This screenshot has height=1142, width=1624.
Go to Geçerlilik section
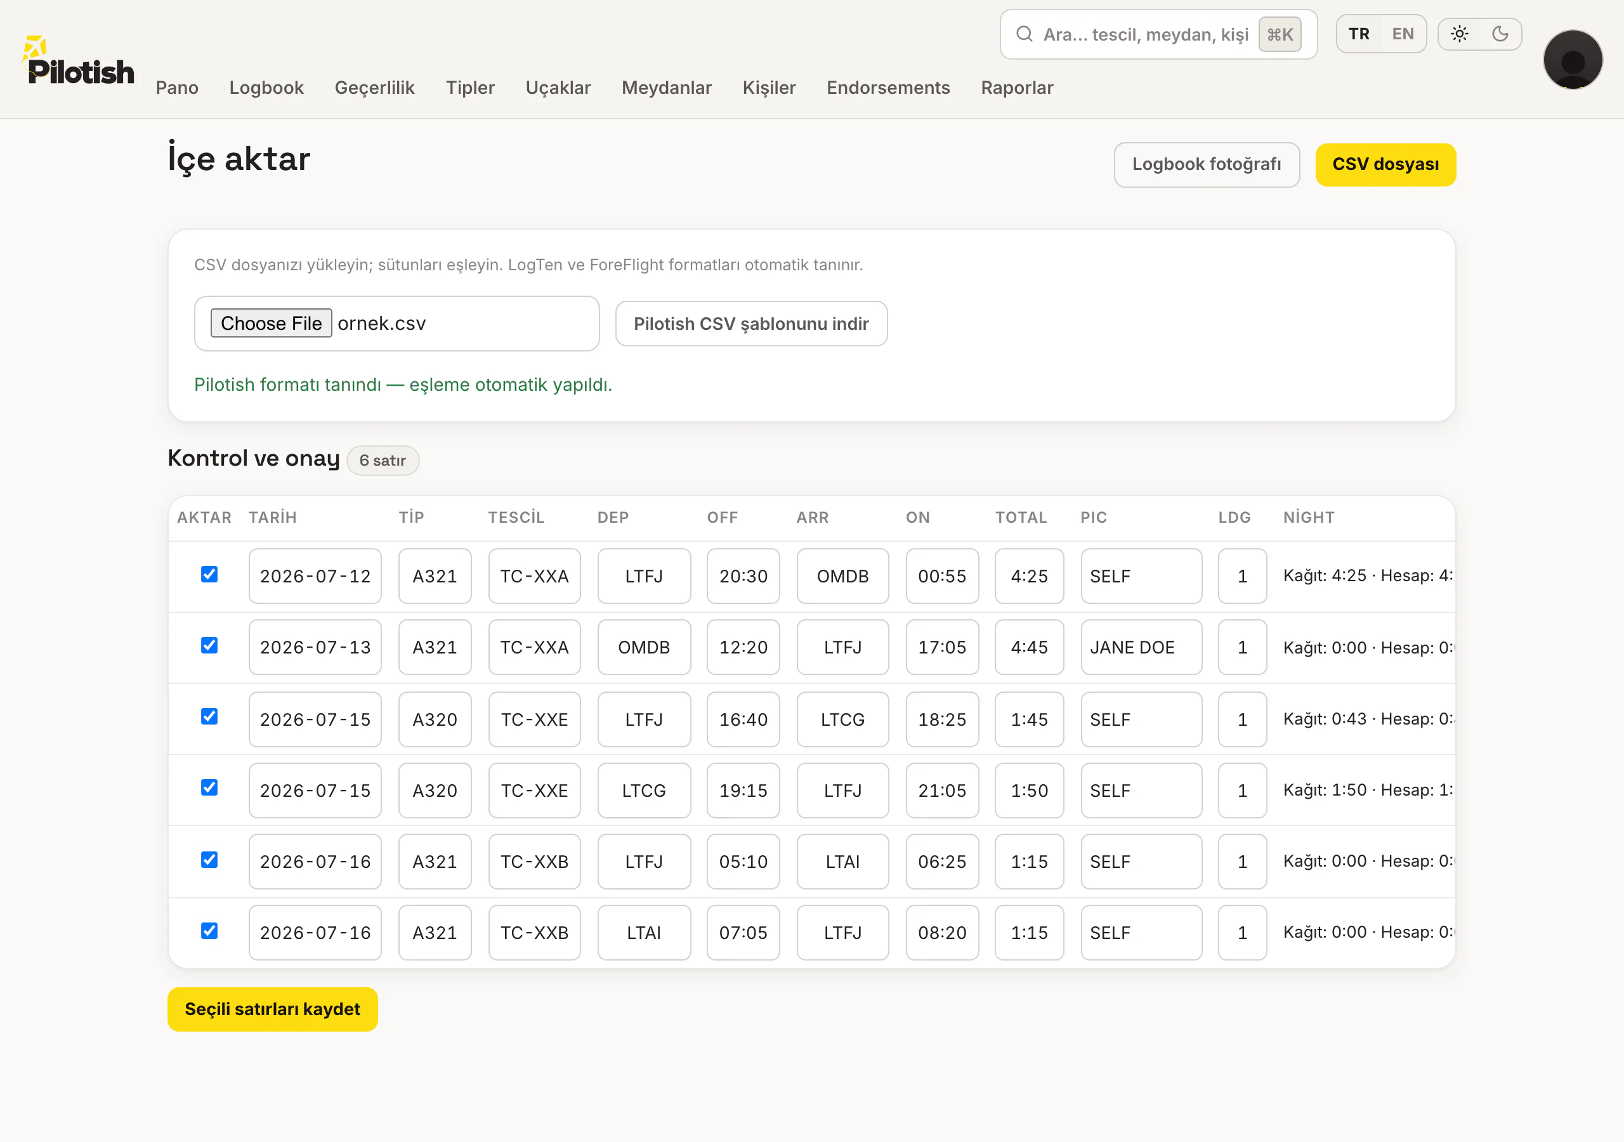(374, 88)
